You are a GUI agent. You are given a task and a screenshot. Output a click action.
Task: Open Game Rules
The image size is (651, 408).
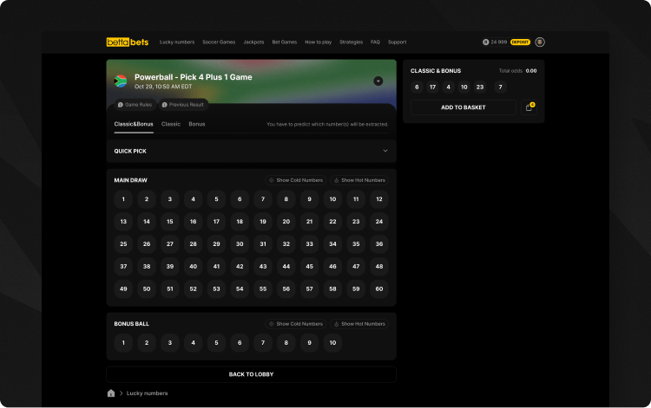pyautogui.click(x=134, y=105)
